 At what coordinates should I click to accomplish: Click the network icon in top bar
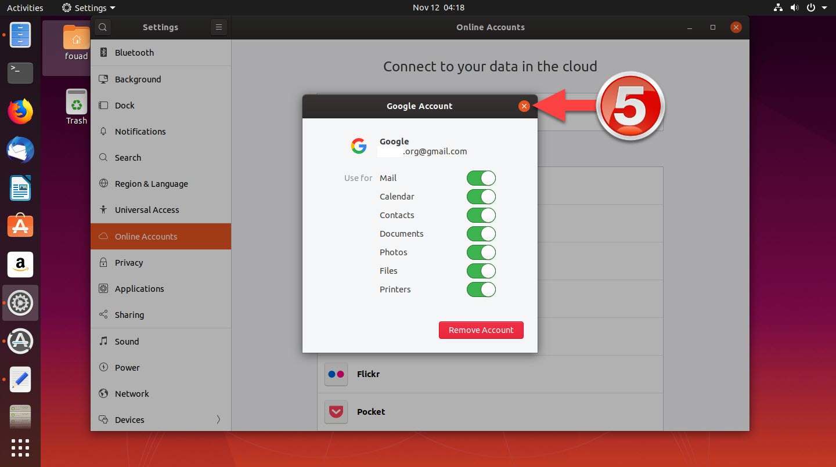point(779,8)
